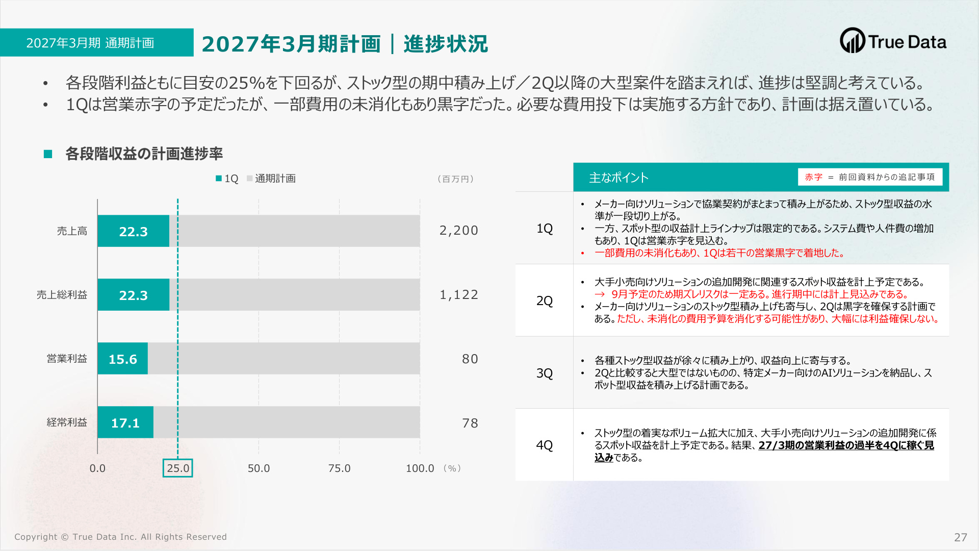Click the 2Q bullet 大手小売向けソリューションの追加開発
The width and height of the screenshot is (979, 551).
tap(760, 282)
